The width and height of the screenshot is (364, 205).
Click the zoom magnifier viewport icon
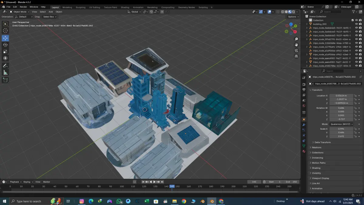[296, 39]
